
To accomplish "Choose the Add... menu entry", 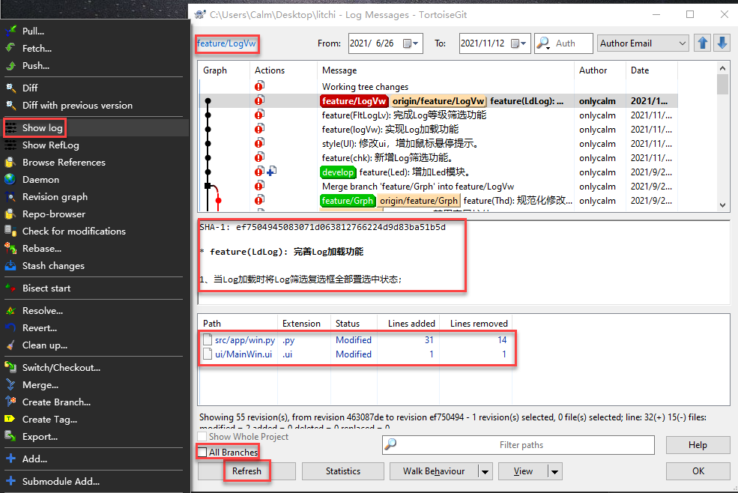I will [96, 459].
